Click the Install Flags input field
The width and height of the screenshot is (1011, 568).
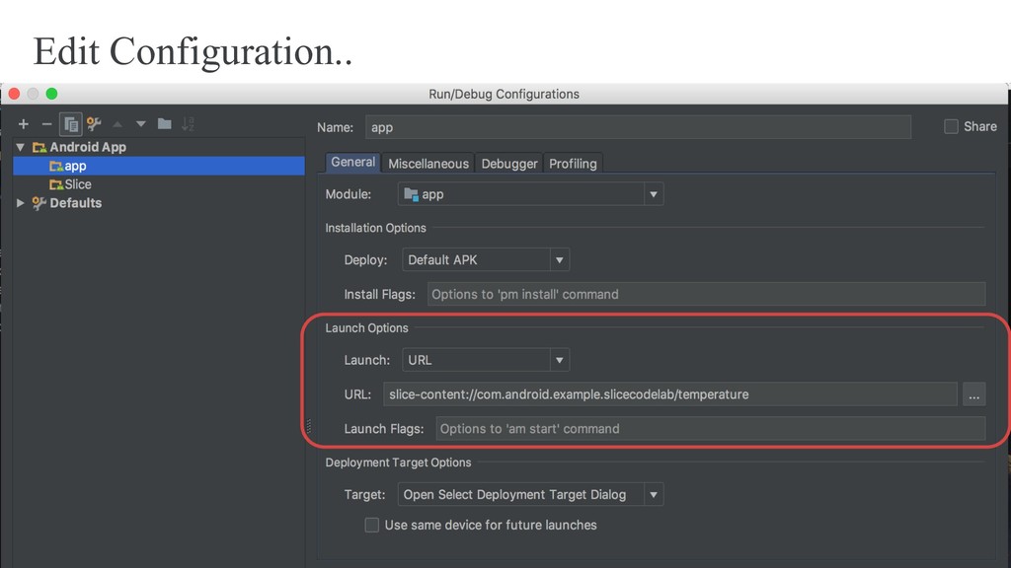click(x=706, y=294)
